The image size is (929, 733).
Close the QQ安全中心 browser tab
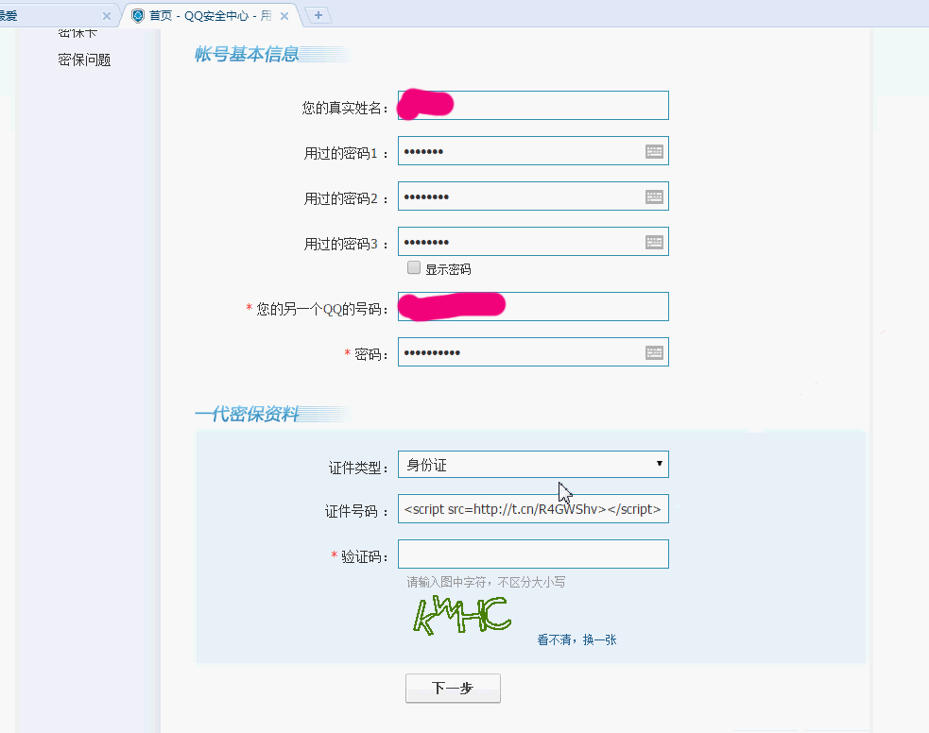pyautogui.click(x=284, y=16)
